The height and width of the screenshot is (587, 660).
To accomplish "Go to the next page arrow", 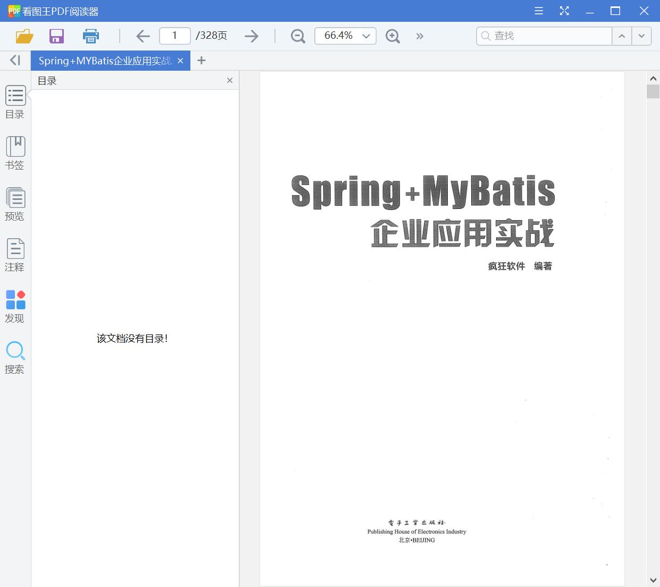I will coord(252,36).
